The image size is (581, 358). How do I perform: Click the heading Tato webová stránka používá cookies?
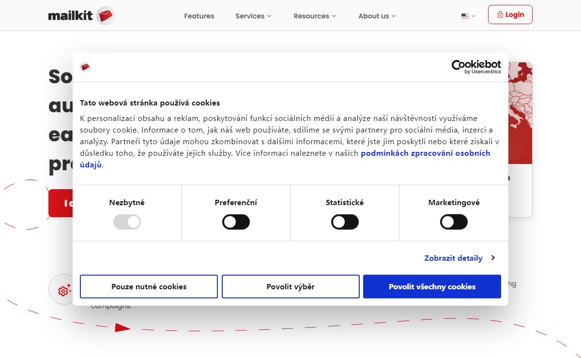click(x=150, y=103)
